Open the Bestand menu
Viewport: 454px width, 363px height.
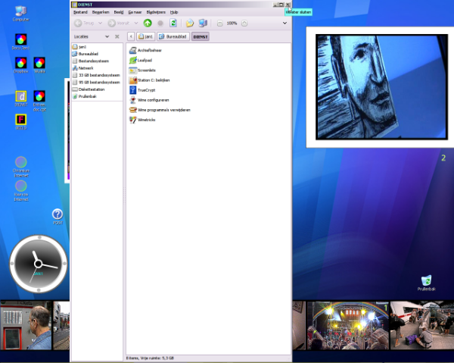point(79,13)
